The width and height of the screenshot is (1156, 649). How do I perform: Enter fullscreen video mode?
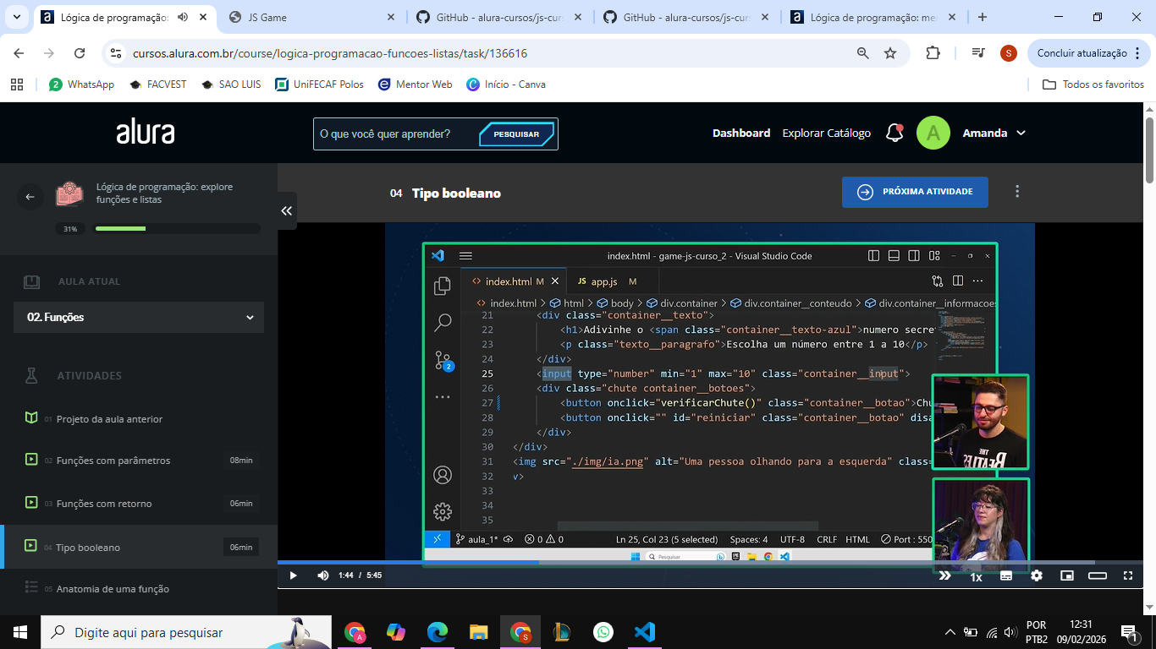click(x=1128, y=575)
